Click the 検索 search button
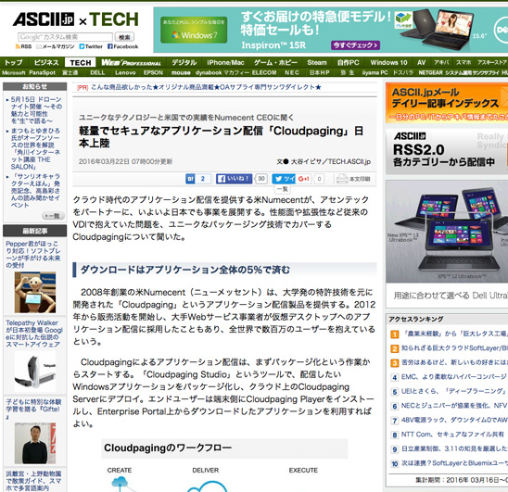 [x=124, y=37]
